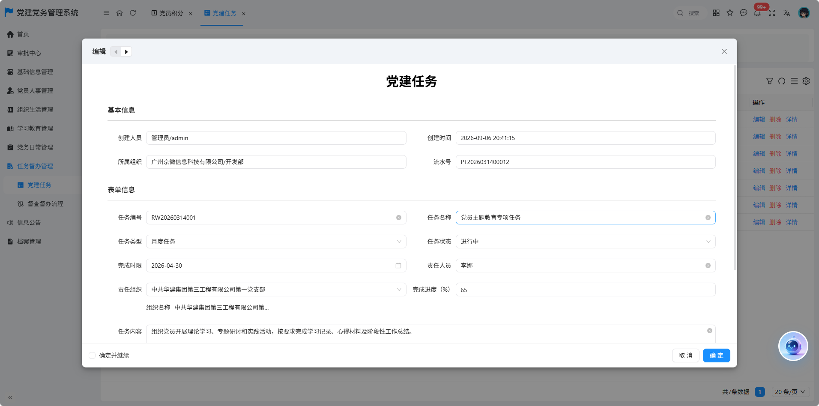Click the language translate icon
Image resolution: width=819 pixels, height=406 pixels.
click(786, 13)
